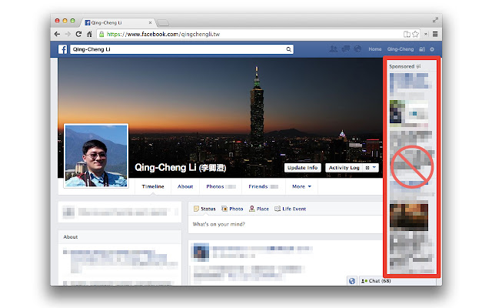Click the Update Info button
The height and width of the screenshot is (308, 492).
pyautogui.click(x=302, y=168)
